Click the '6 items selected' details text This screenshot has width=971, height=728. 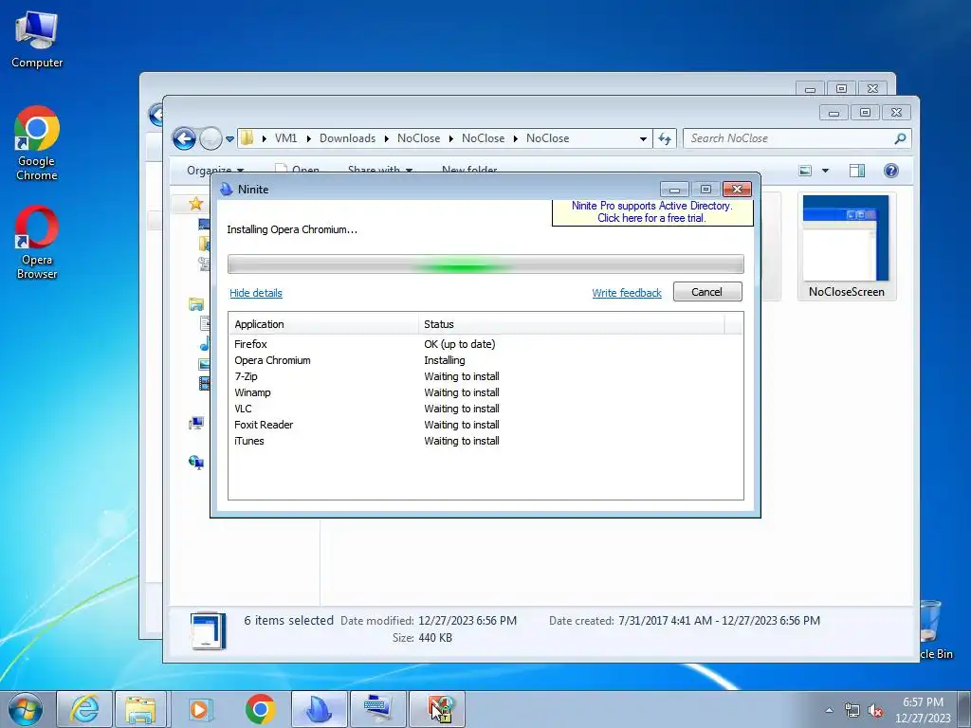[x=288, y=620]
